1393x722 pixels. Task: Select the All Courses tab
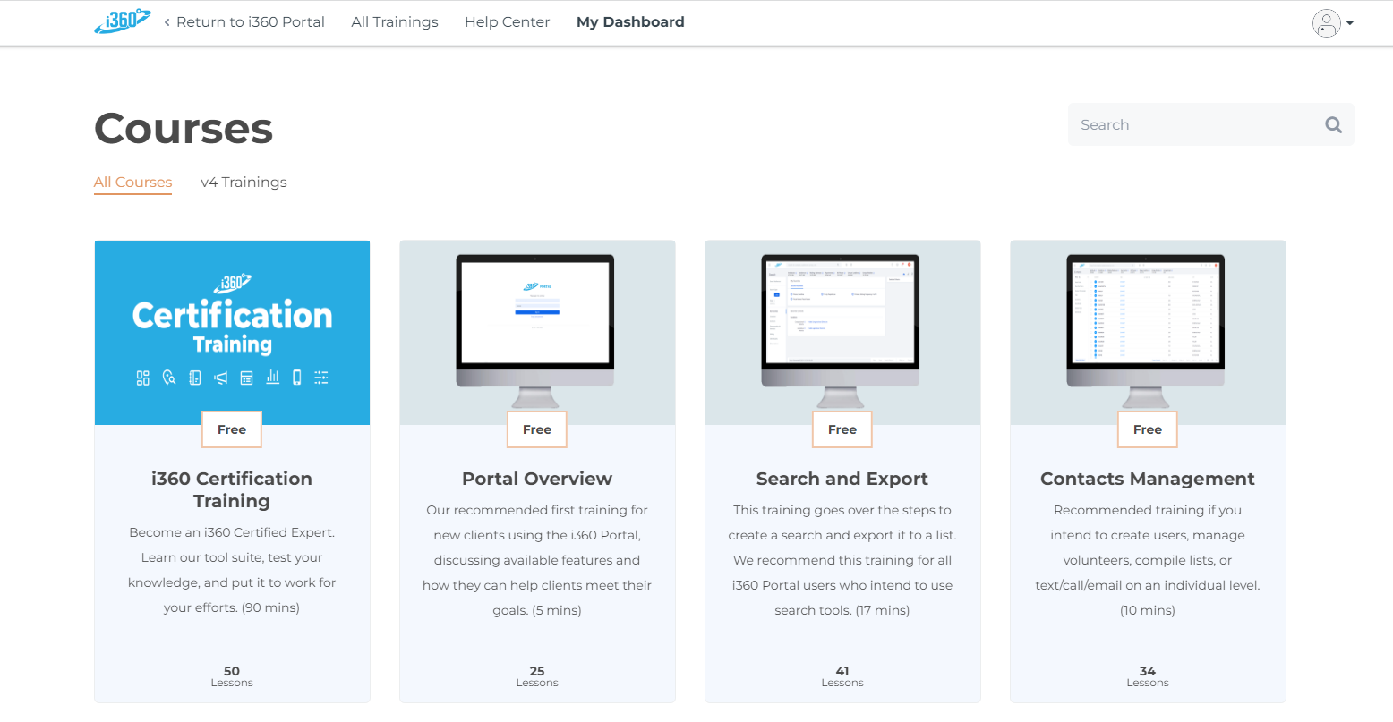click(x=132, y=183)
